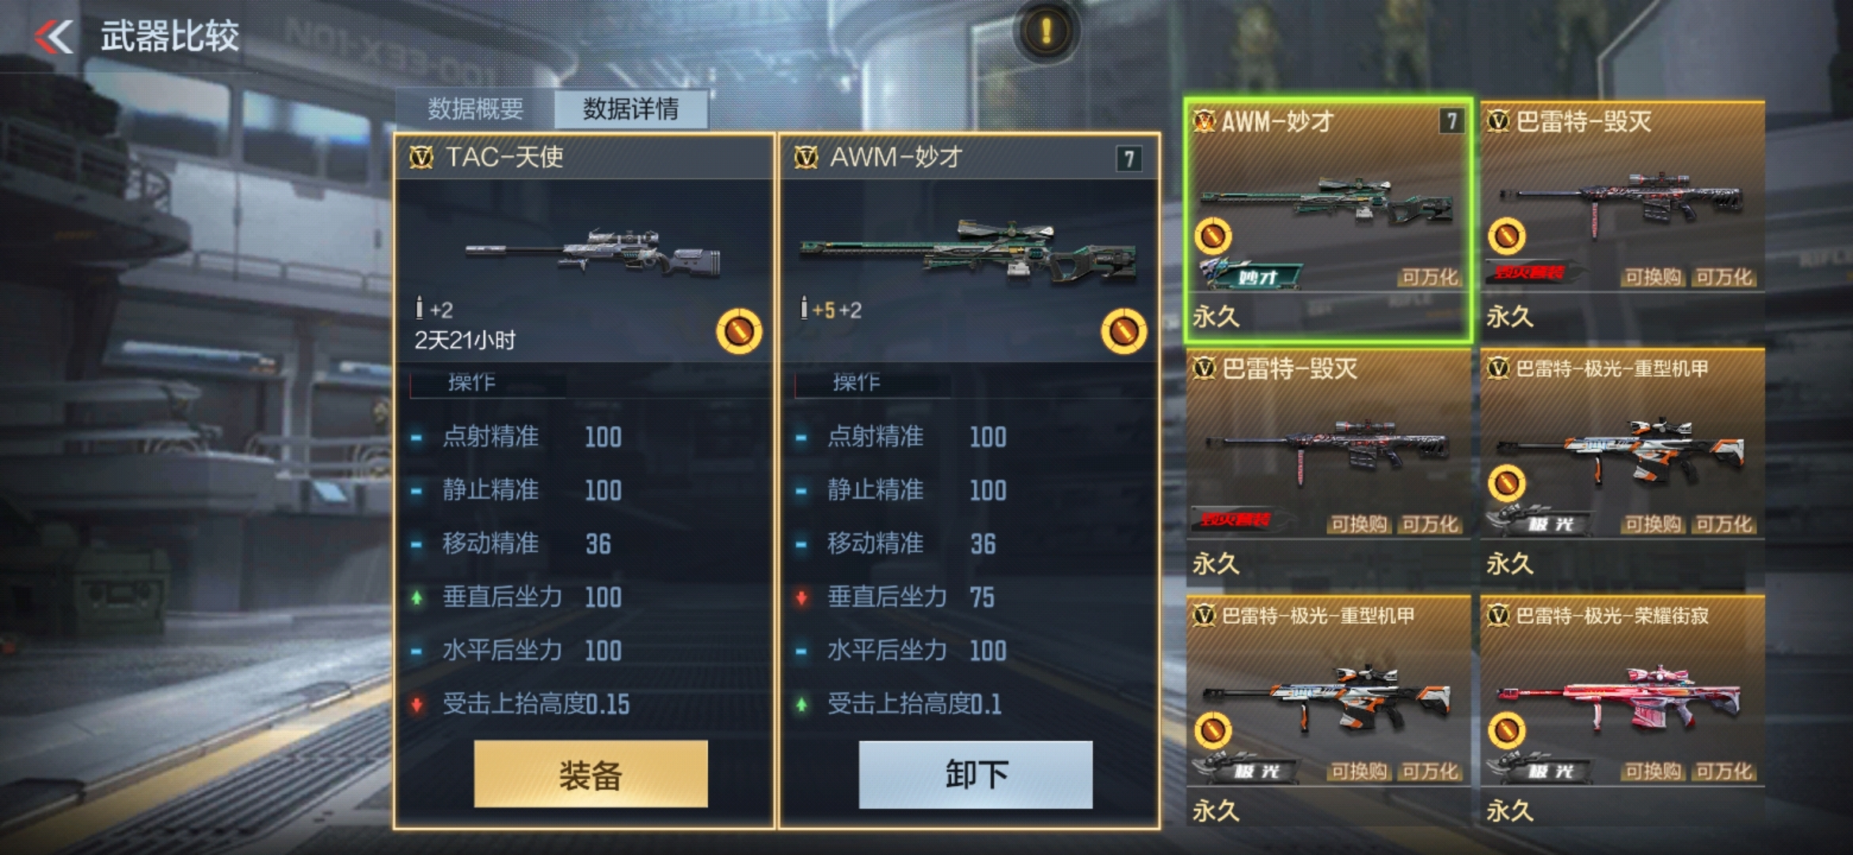This screenshot has height=855, width=1853.
Task: Choose the 巴雷特-极光-荣耀街寂 card
Action: click(1623, 714)
